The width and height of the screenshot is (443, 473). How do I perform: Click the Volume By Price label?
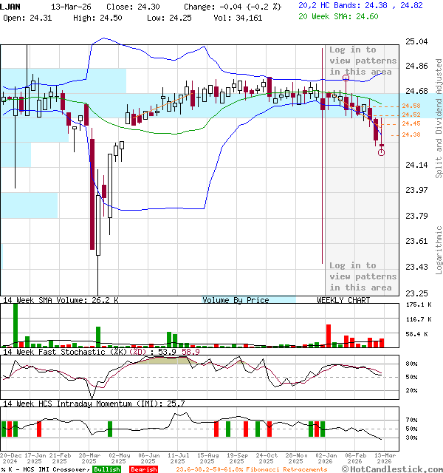[236, 300]
